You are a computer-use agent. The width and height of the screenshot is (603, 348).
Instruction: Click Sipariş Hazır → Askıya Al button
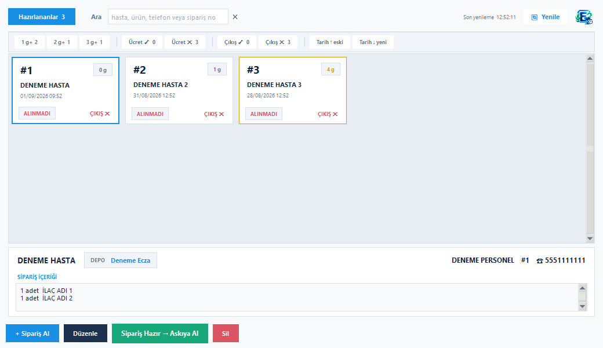click(x=160, y=333)
